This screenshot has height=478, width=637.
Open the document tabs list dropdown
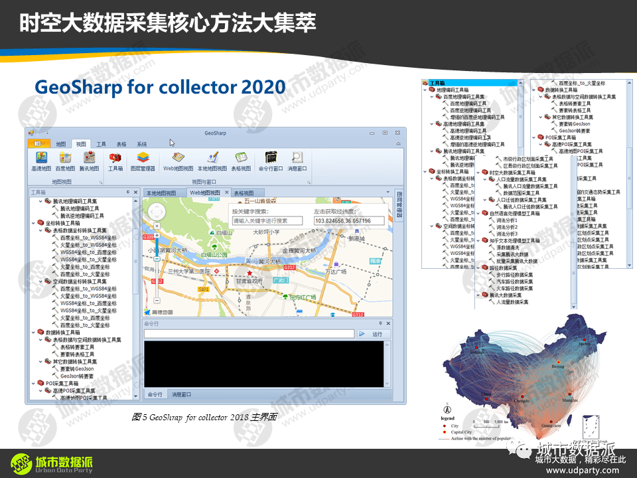pos(388,192)
